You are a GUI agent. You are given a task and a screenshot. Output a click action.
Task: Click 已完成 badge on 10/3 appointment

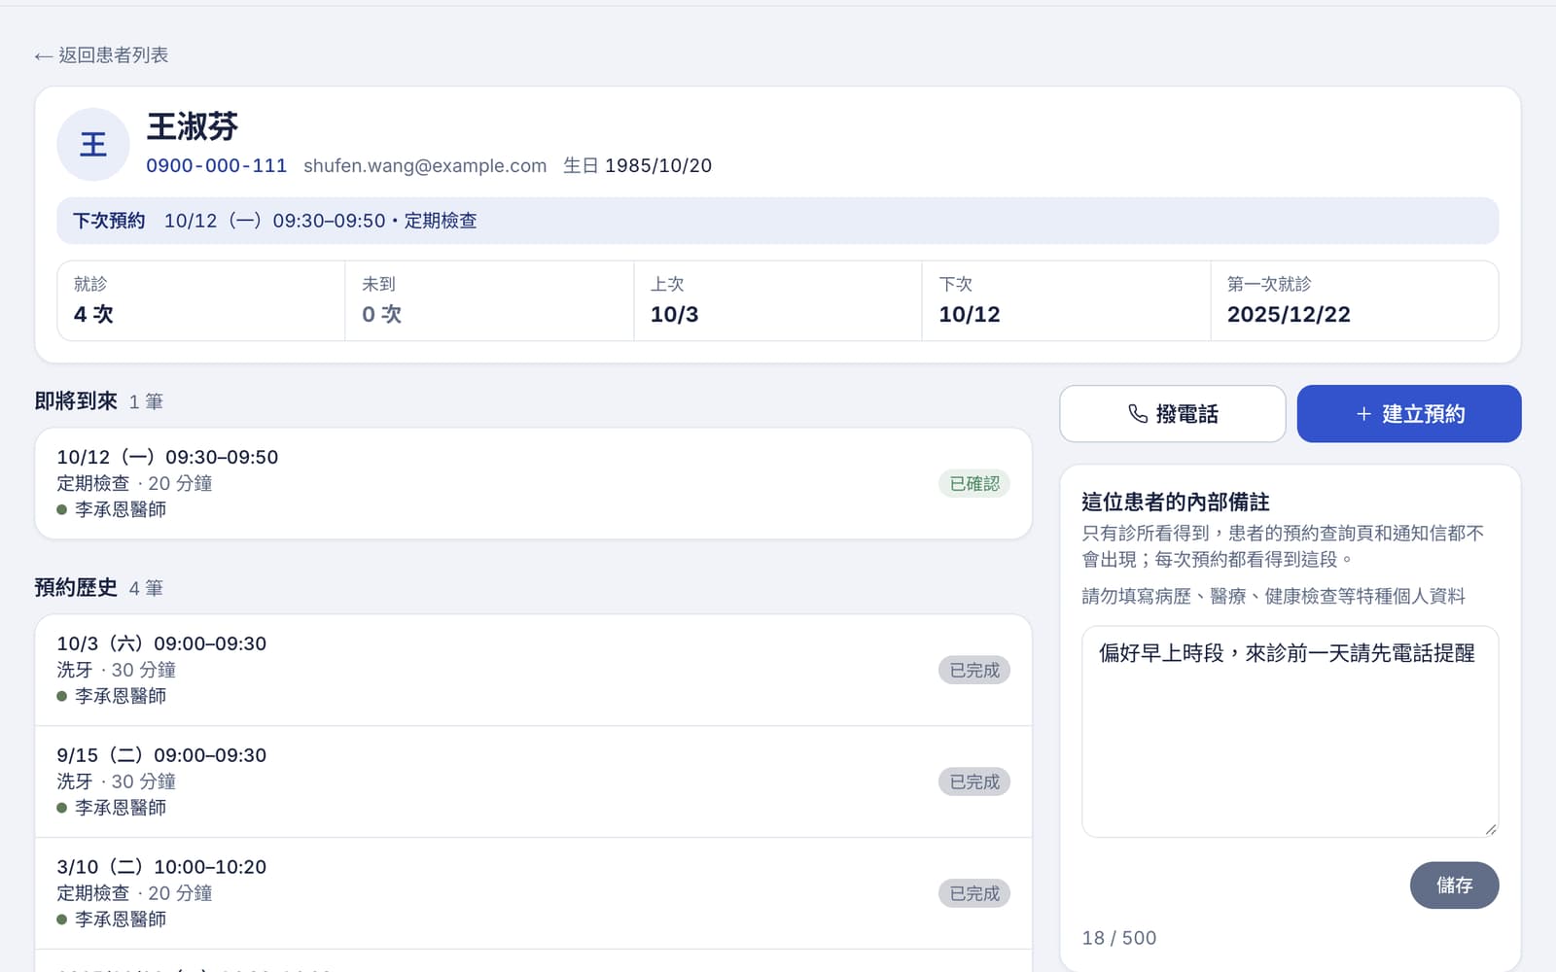tap(974, 670)
